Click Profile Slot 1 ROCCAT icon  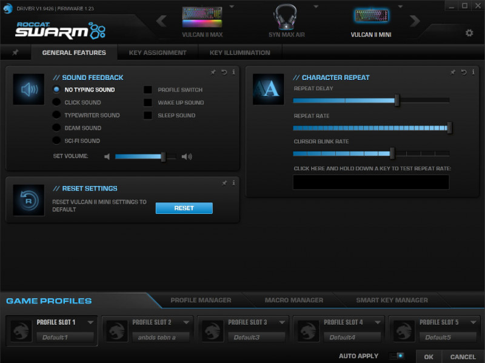click(x=21, y=331)
